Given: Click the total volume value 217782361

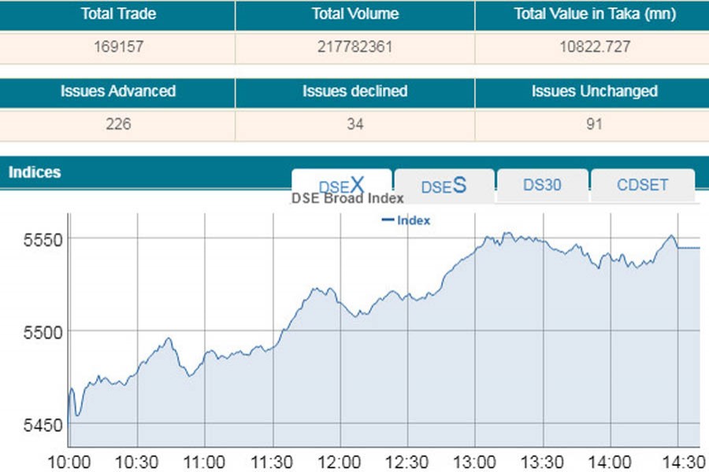Looking at the screenshot, I should coord(354,46).
